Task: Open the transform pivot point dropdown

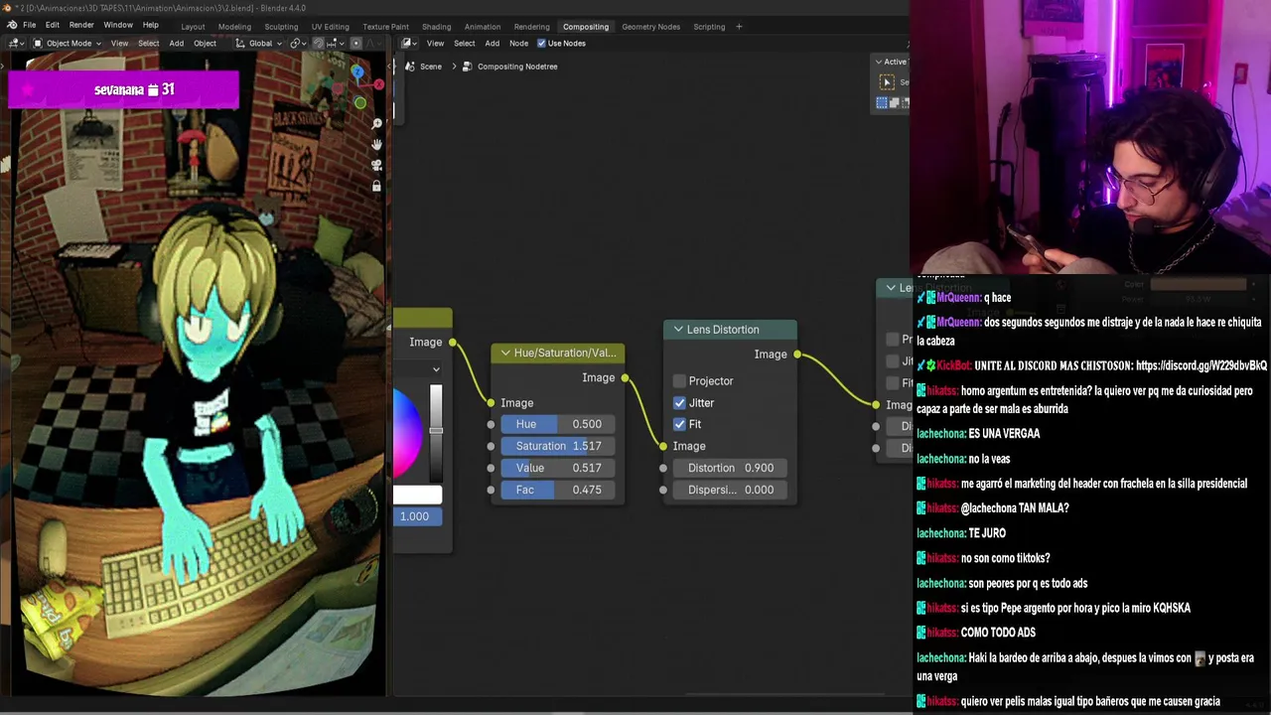Action: pos(298,43)
